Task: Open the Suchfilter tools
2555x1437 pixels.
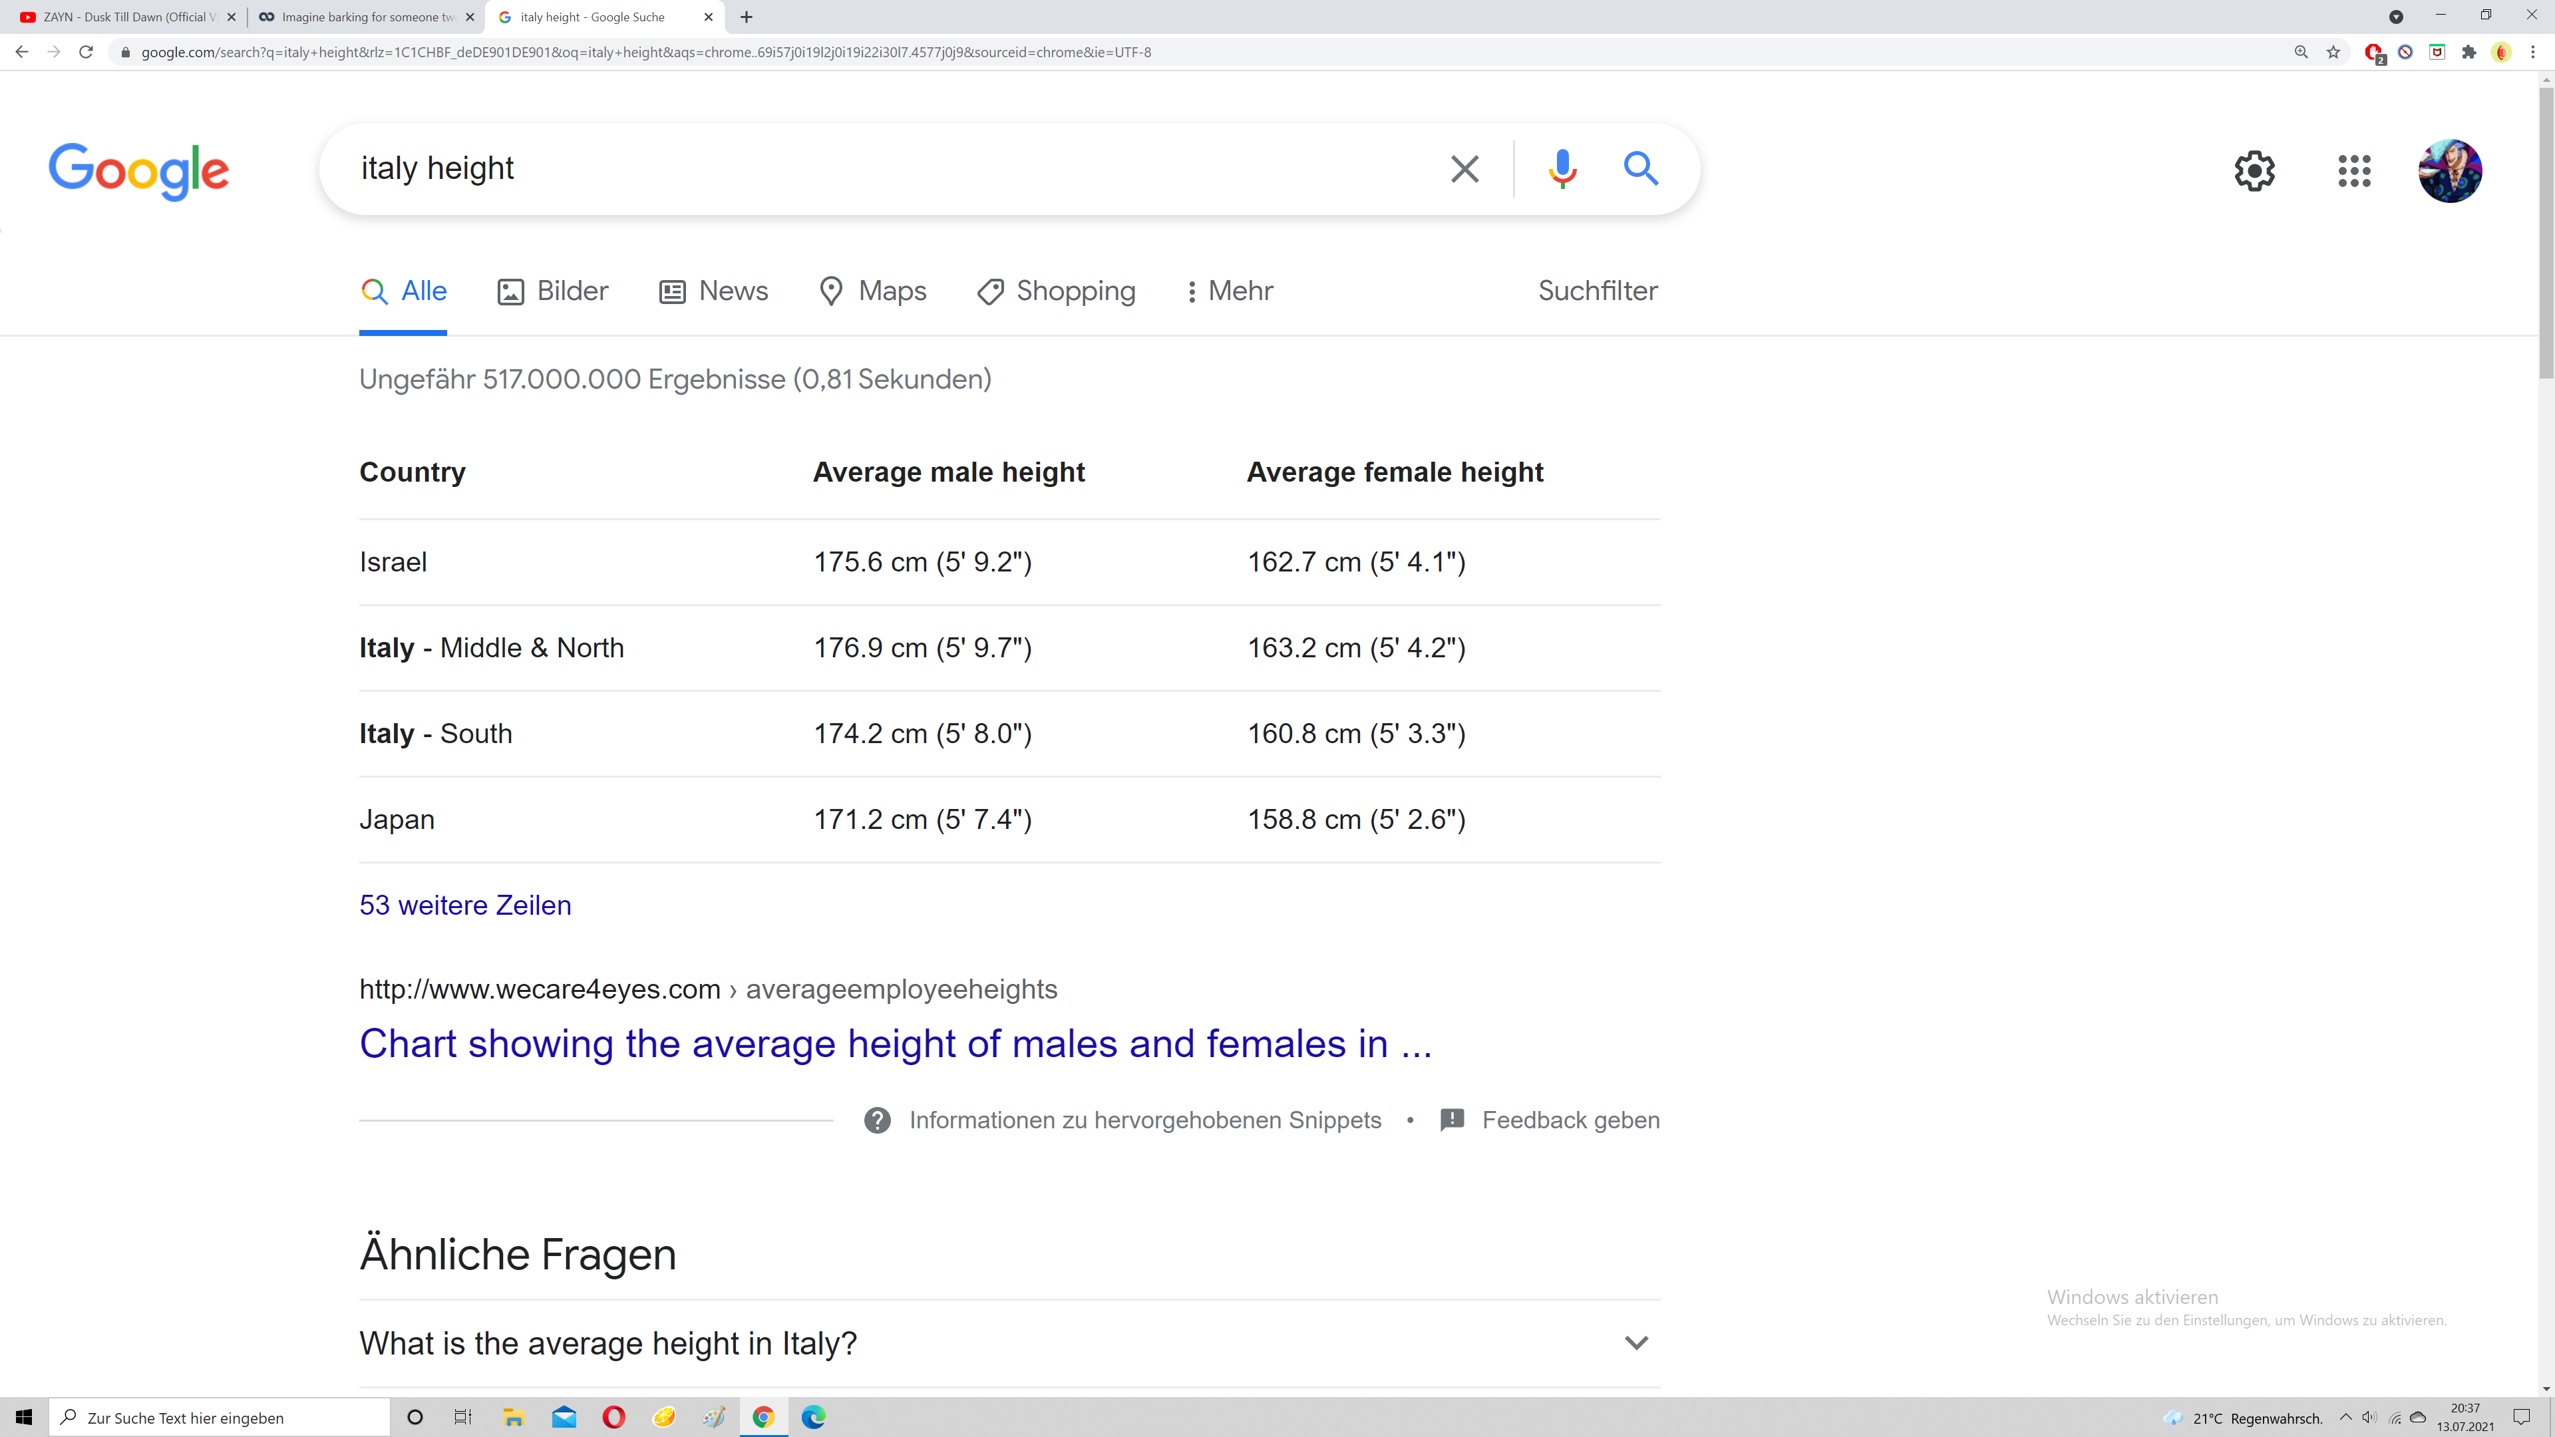Action: tap(1597, 291)
